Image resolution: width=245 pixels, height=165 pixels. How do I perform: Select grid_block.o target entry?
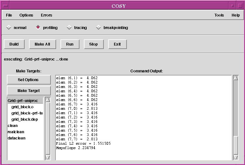pyautogui.click(x=22, y=107)
